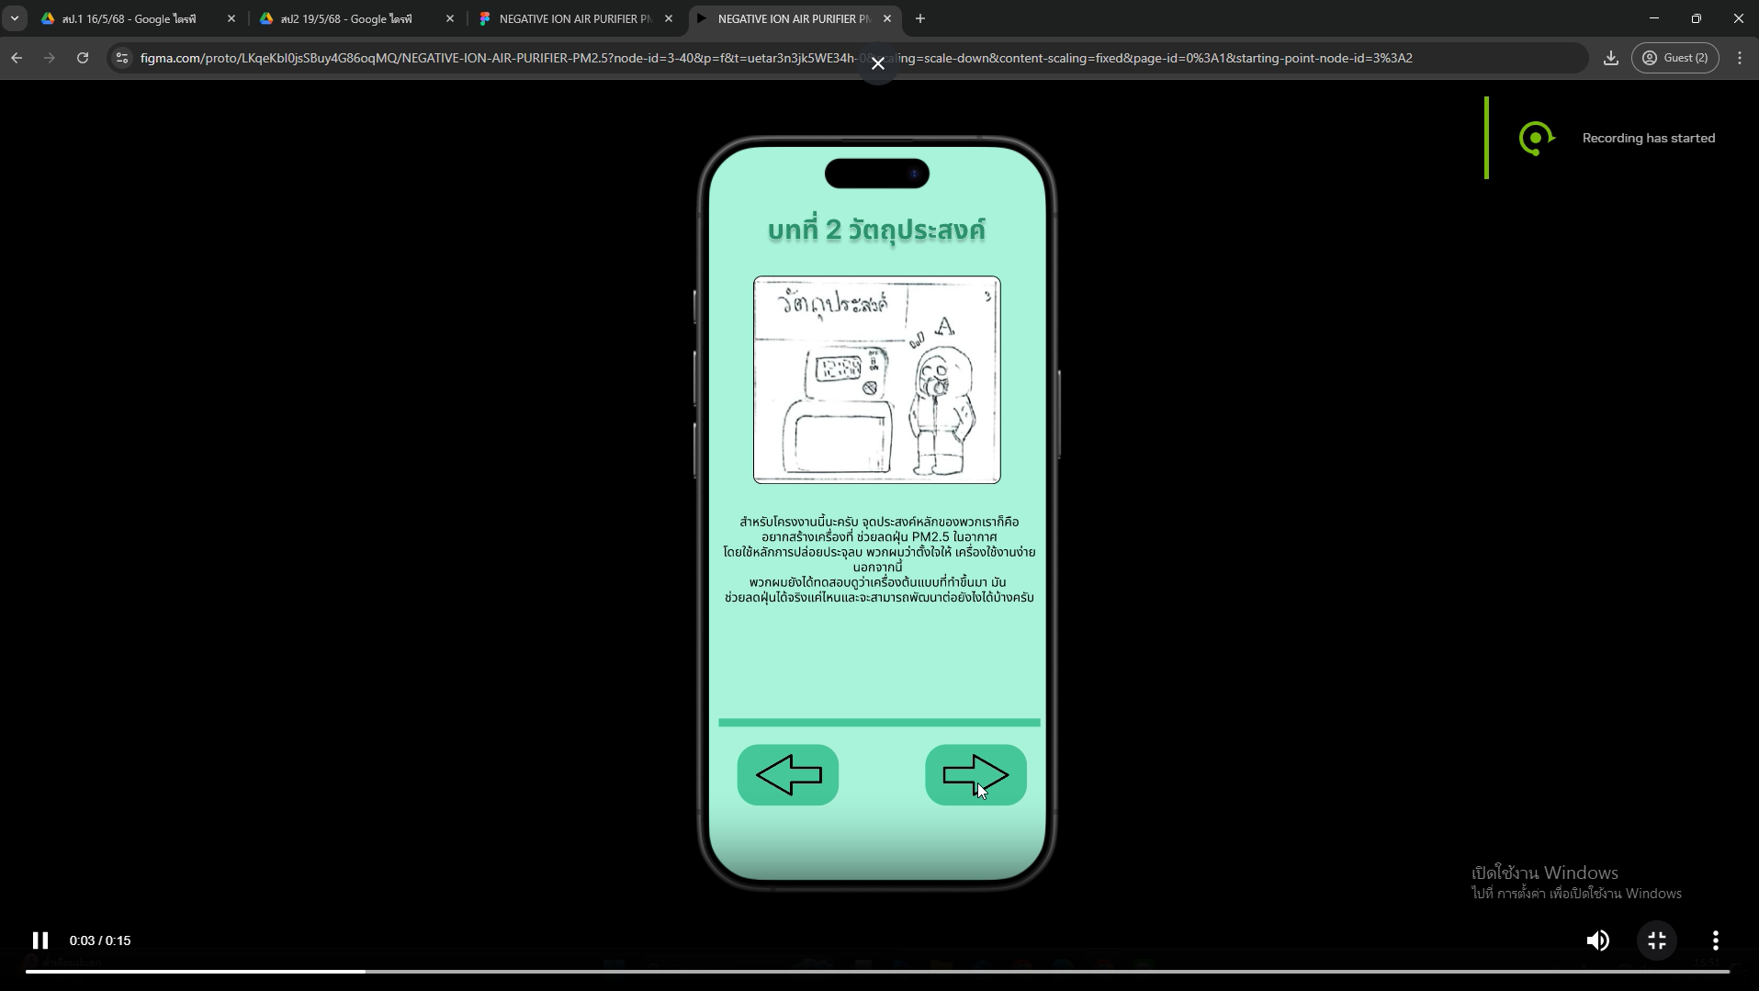The width and height of the screenshot is (1759, 991).
Task: Switch to สป2 19/5/68 Google Drive tab
Action: point(346,18)
